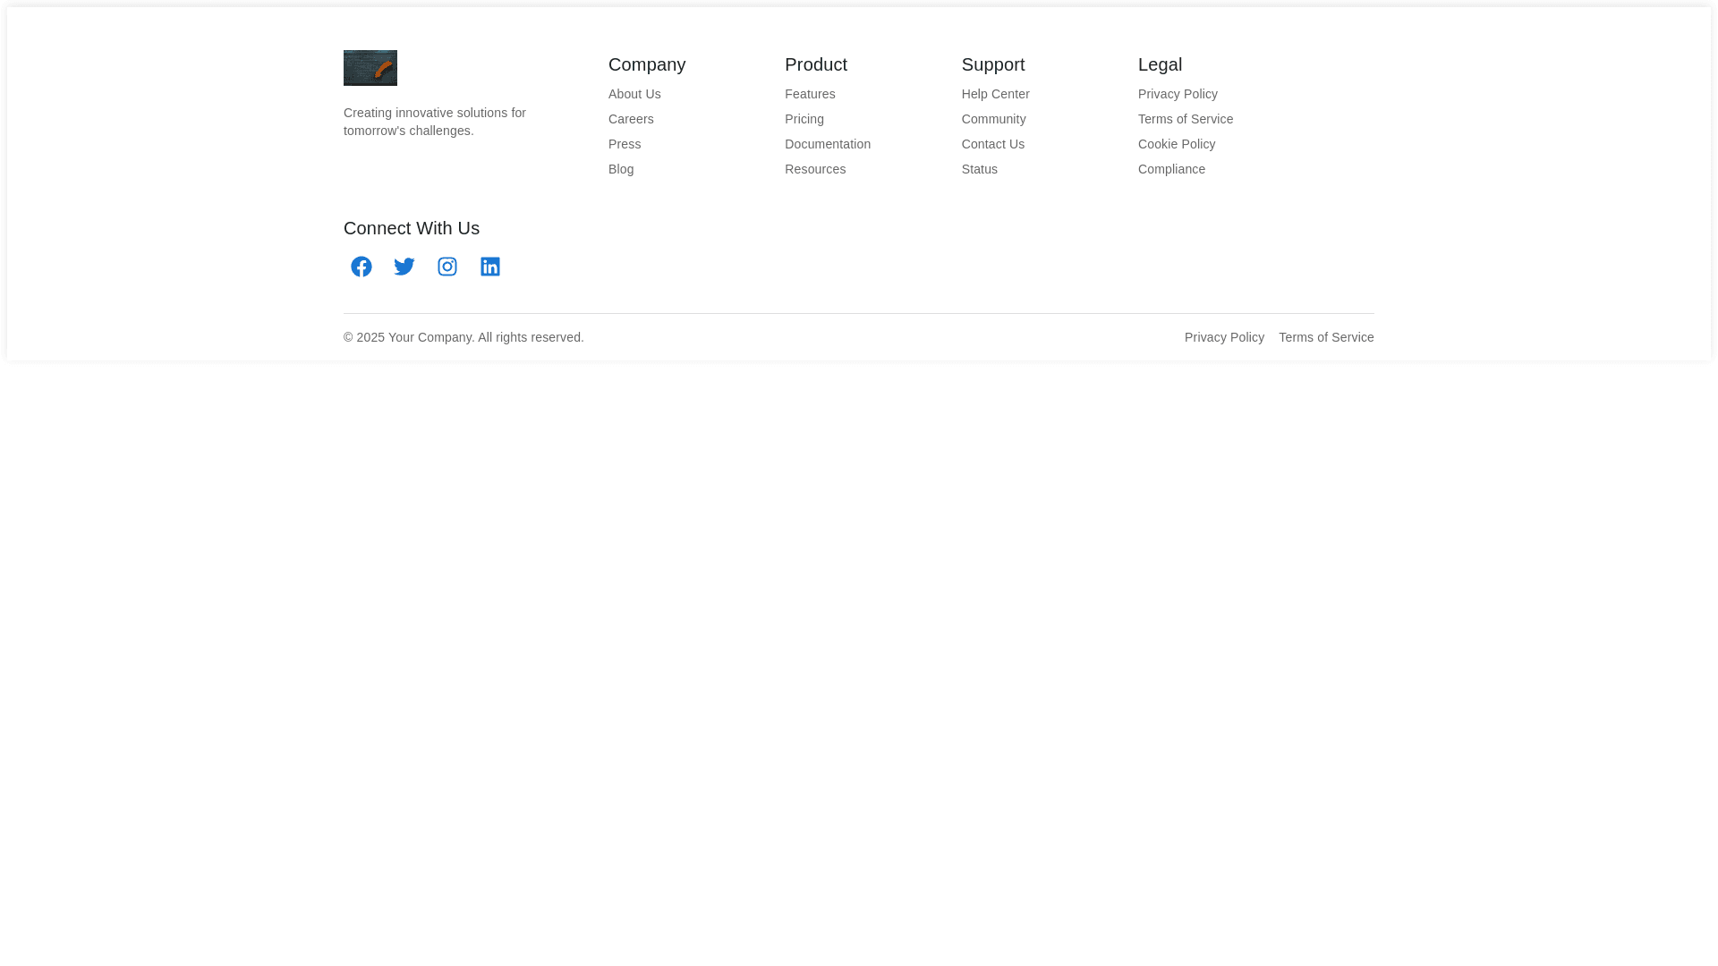Click the Compliance link under Legal
Viewport: 1718px width, 966px height.
pyautogui.click(x=1171, y=169)
